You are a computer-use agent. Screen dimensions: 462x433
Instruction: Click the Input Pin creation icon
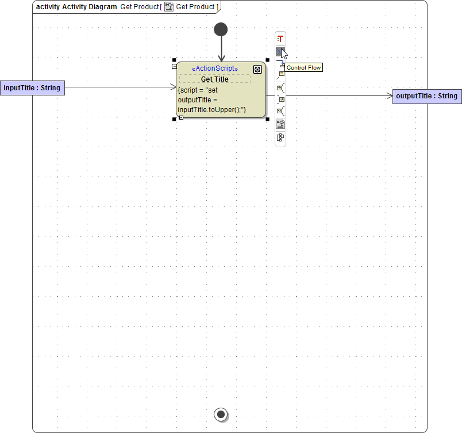[x=280, y=87]
